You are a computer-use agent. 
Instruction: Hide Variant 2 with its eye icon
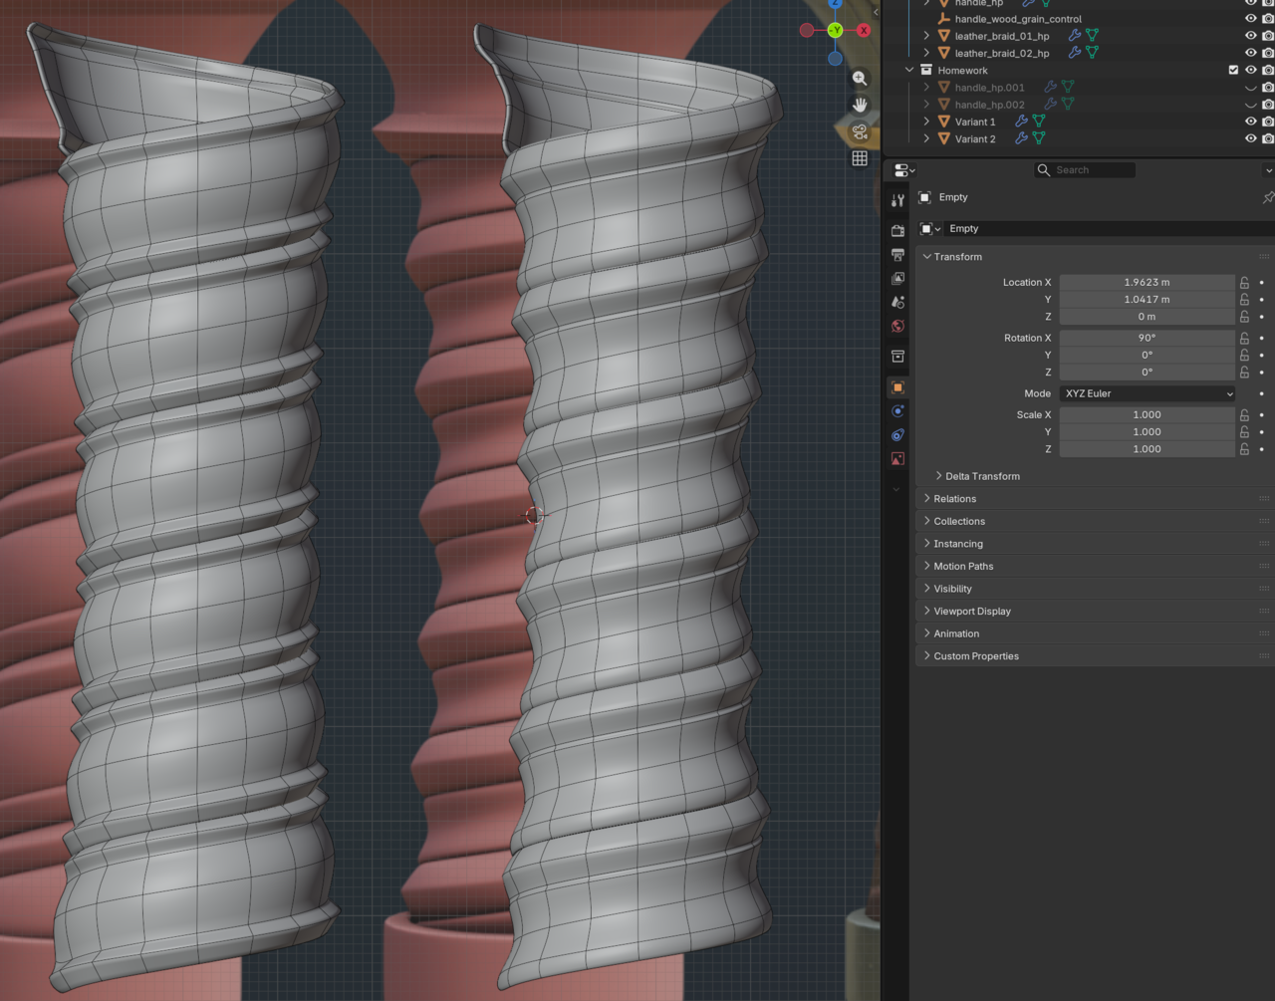pyautogui.click(x=1251, y=139)
